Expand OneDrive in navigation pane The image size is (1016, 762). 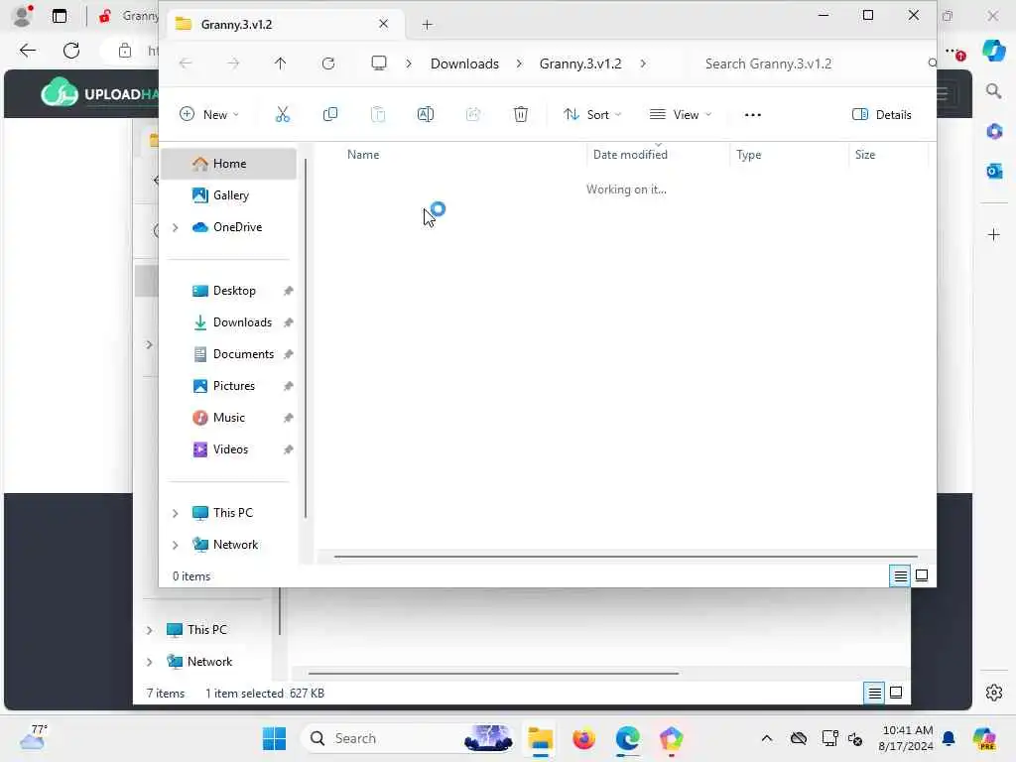click(175, 227)
